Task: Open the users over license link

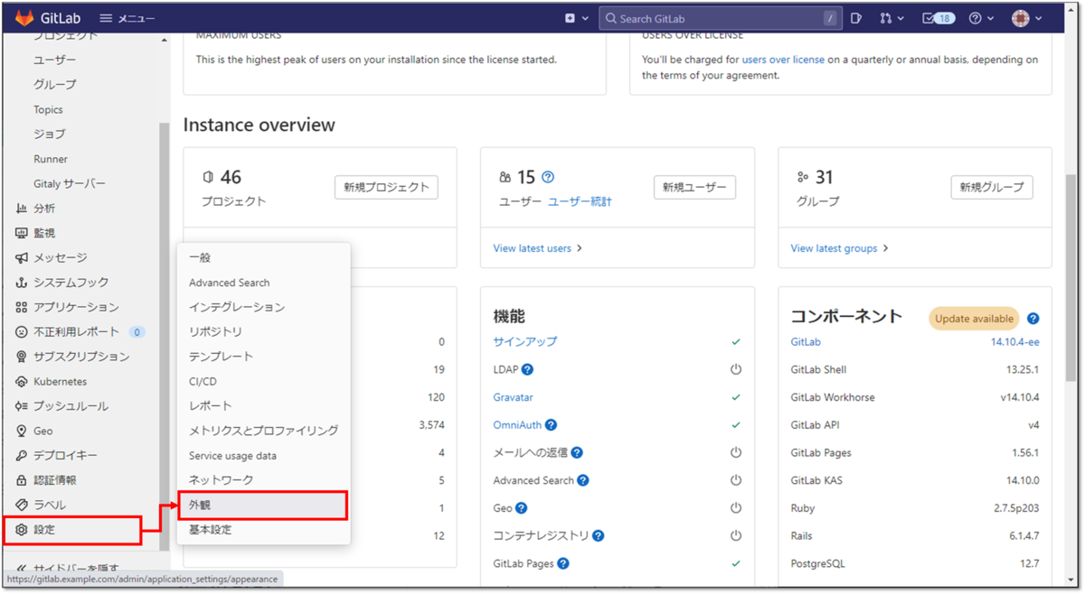Action: [x=783, y=60]
